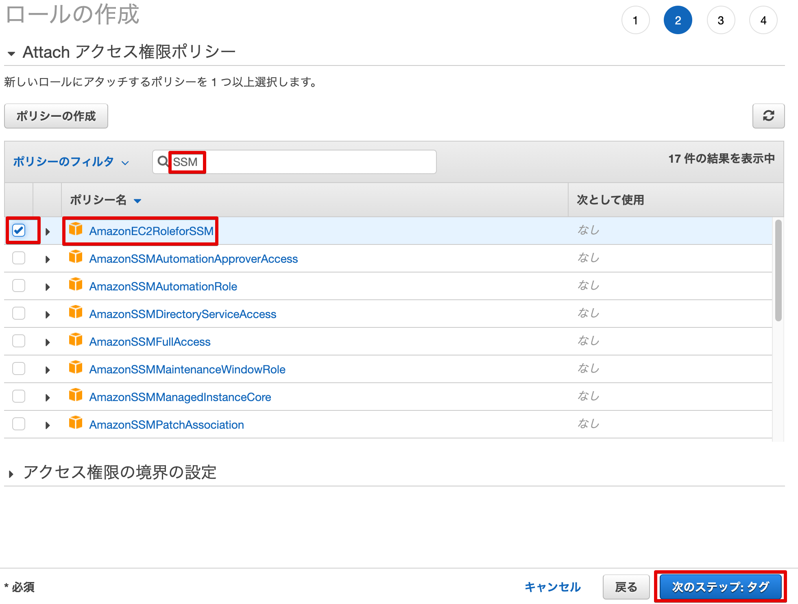Jump to wizard step 3
Image resolution: width=798 pixels, height=604 pixels.
(x=721, y=20)
